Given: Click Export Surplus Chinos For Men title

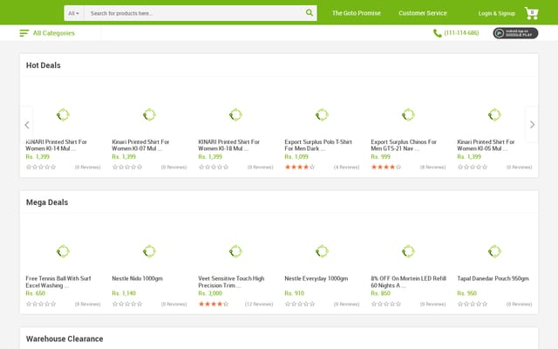Looking at the screenshot, I should coord(404,145).
